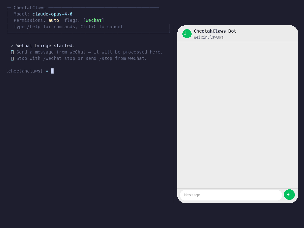Click the 'Permissions:' label in the terminal header

(x=29, y=20)
